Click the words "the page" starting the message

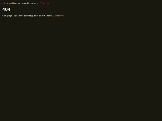click(x=7, y=16)
